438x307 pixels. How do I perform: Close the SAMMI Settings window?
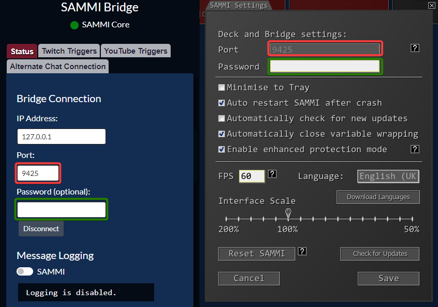coord(432,5)
